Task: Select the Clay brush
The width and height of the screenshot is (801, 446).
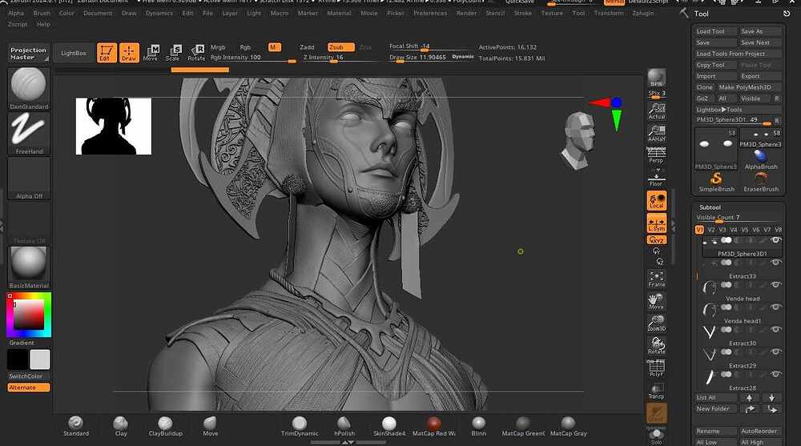Action: tap(121, 426)
